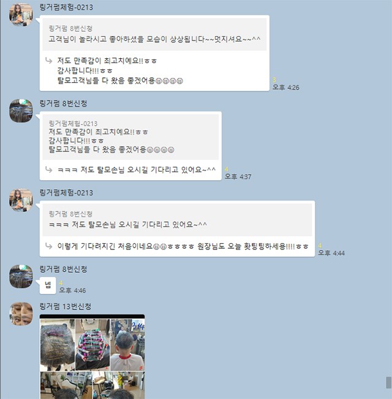Viewport: 392px width, 399px height.
Task: Open 링거펌 8번신청 avatar above 4:37 message
Action: click(21, 111)
